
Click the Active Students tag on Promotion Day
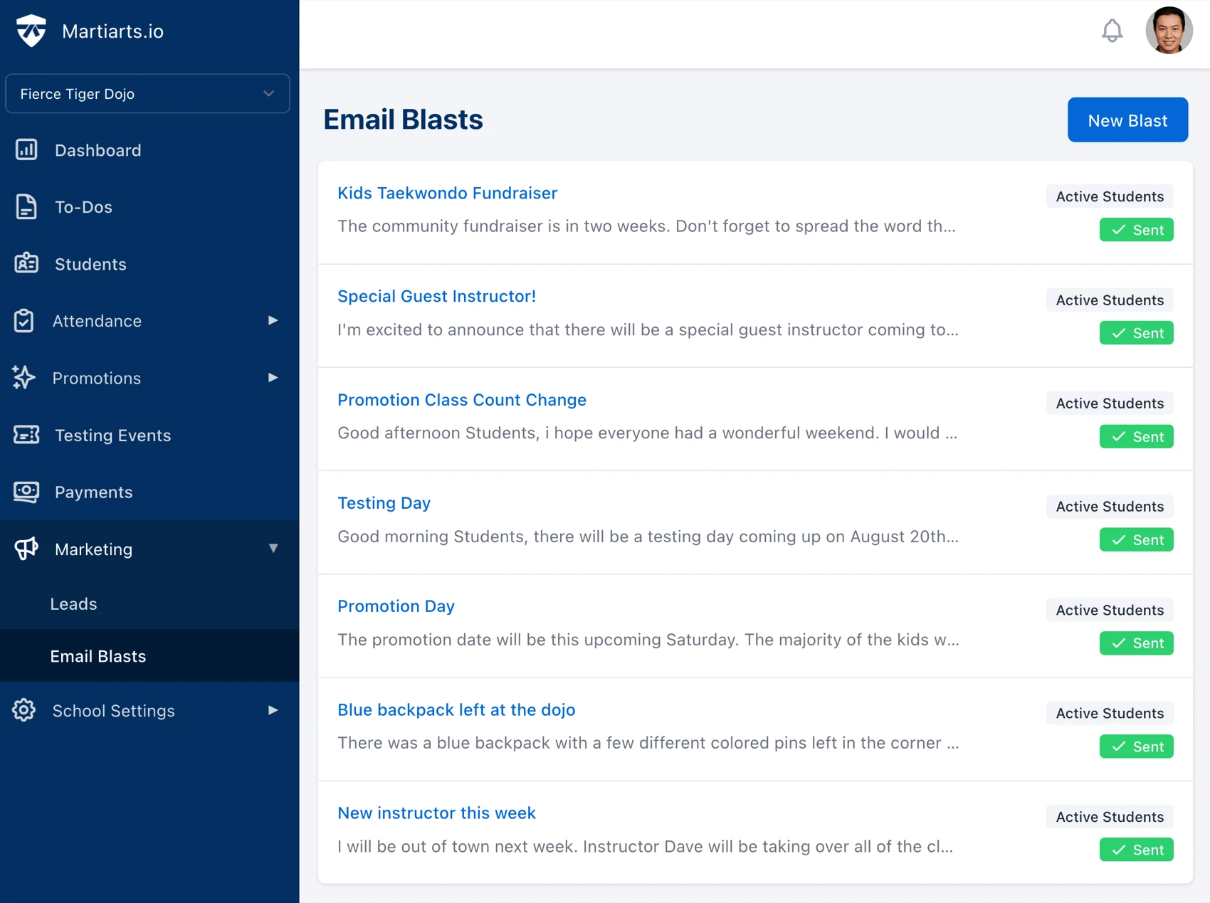(1109, 610)
